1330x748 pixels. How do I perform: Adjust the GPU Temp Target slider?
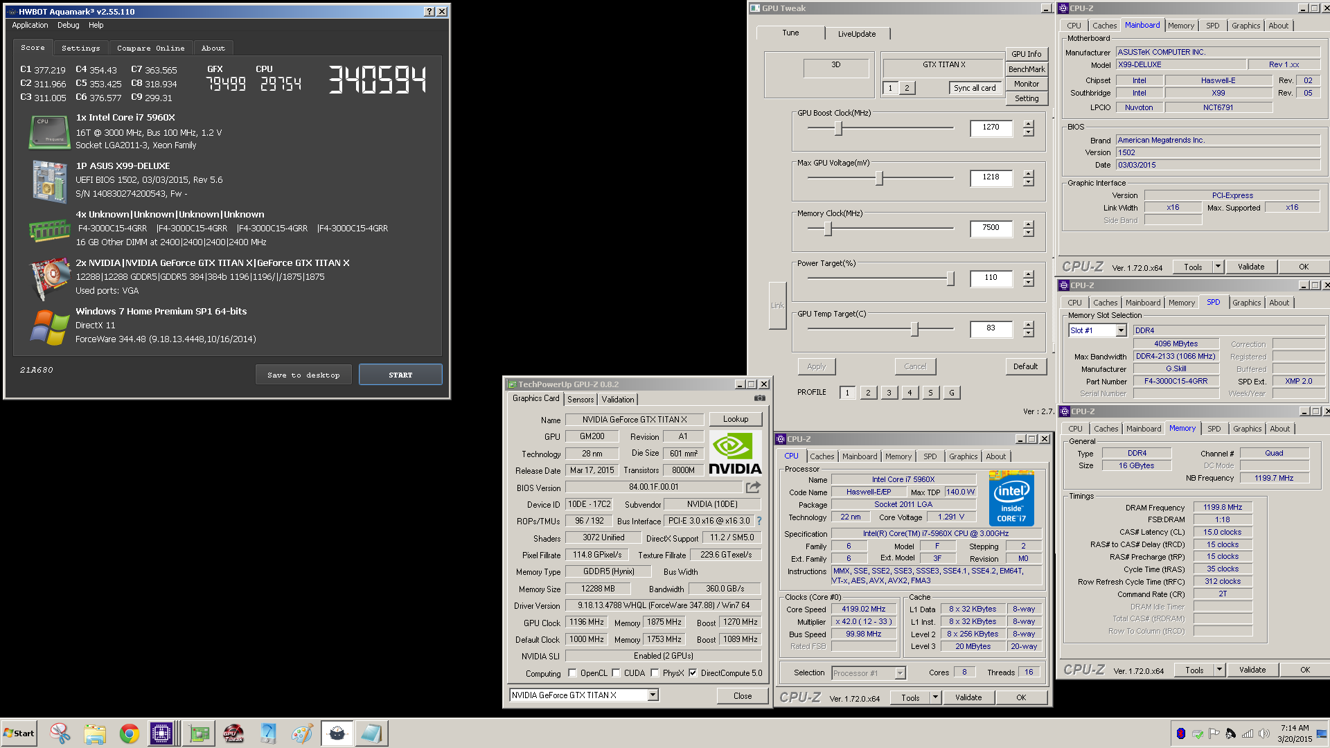coord(914,329)
